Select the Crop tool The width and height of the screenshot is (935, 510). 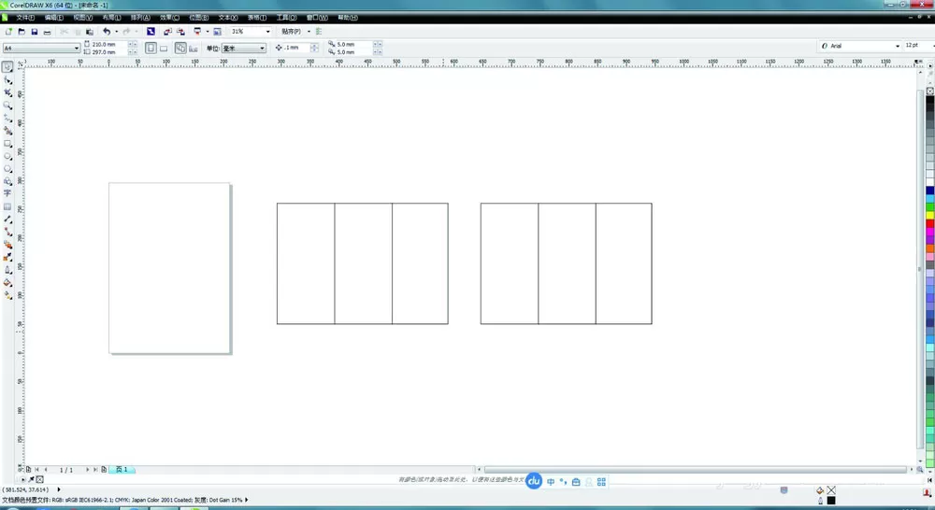point(7,92)
